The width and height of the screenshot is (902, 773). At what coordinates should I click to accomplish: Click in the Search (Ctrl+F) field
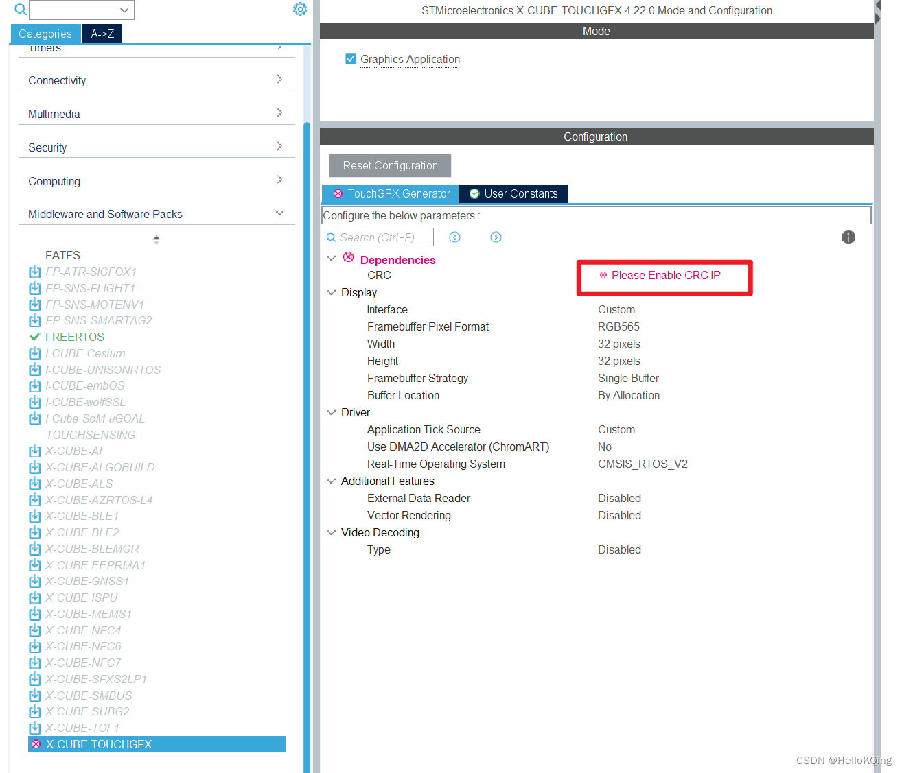[386, 237]
